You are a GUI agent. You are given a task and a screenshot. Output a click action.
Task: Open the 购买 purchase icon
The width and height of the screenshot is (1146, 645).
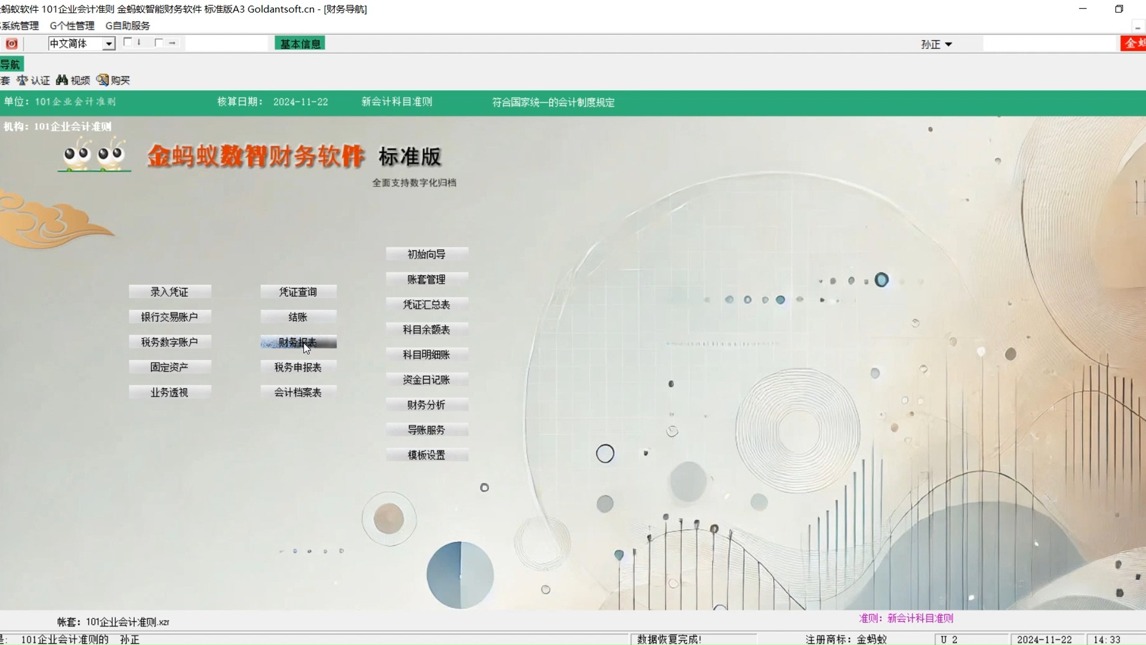click(x=113, y=80)
